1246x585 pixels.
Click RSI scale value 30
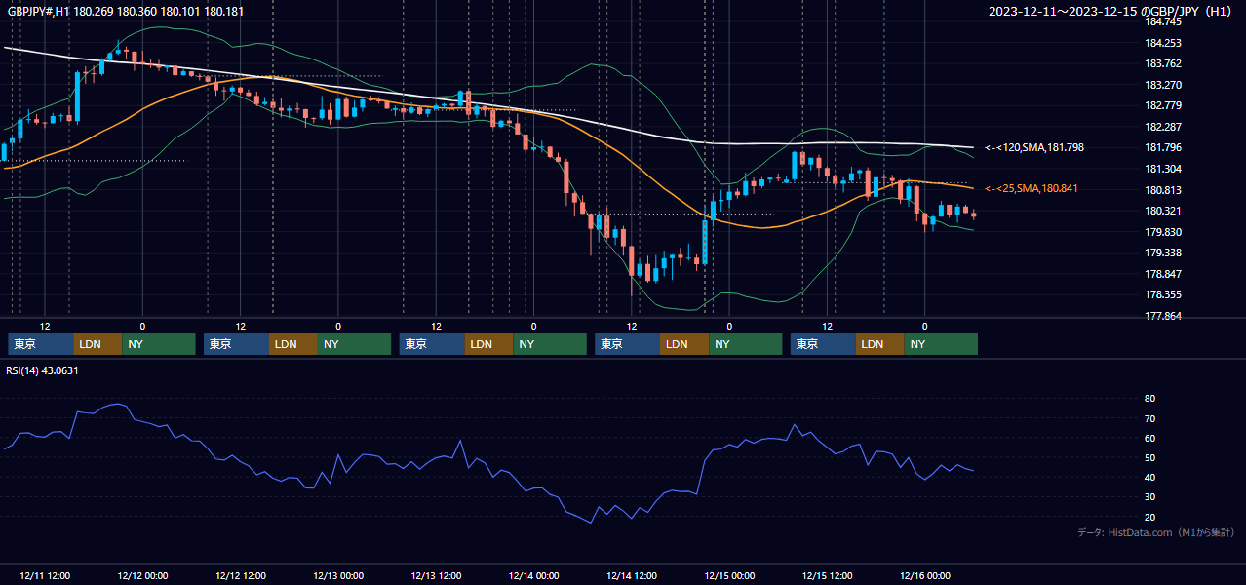click(1149, 497)
